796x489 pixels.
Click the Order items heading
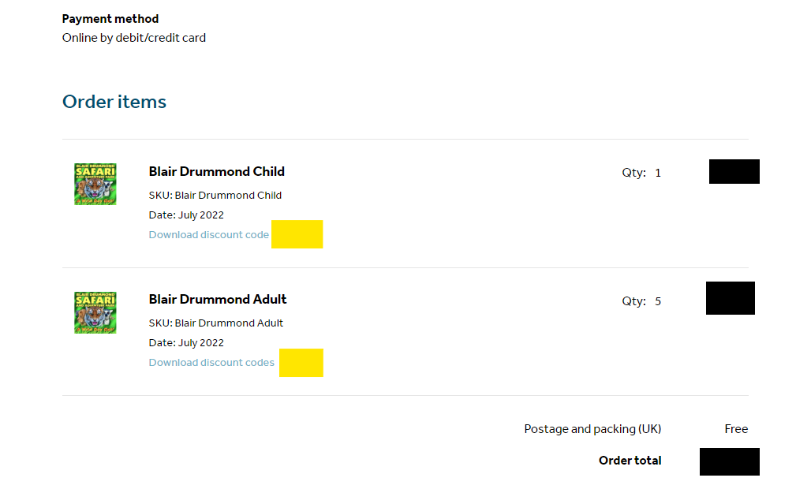pos(114,102)
